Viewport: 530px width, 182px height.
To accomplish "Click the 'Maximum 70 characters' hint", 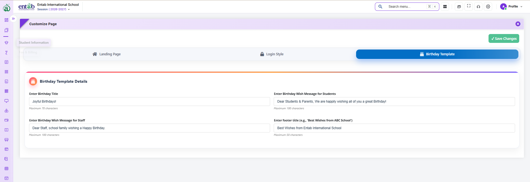I will [x=43, y=108].
